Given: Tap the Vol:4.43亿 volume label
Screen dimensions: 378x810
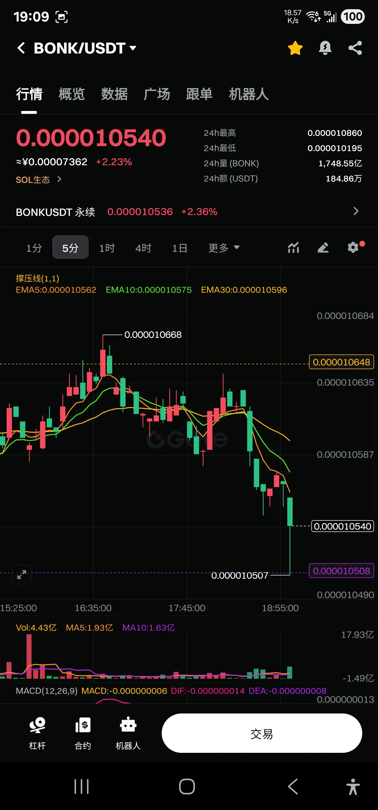Looking at the screenshot, I should [x=36, y=628].
